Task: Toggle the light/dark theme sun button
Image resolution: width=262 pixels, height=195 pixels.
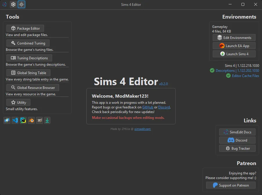Action: (x=21, y=4)
